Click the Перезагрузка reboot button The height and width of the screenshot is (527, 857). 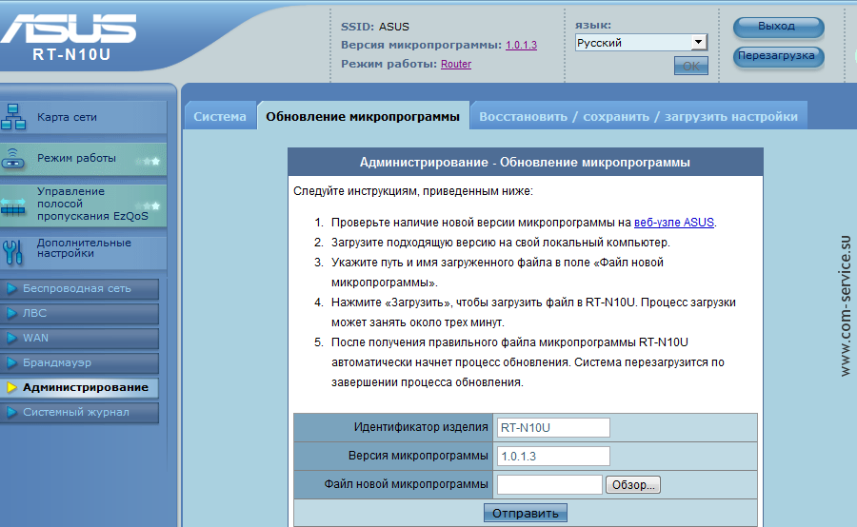click(778, 56)
